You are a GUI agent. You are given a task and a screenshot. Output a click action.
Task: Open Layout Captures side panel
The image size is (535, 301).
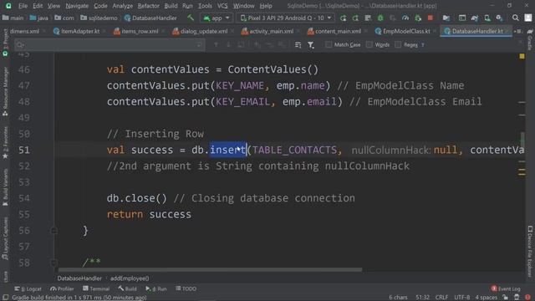[5, 239]
